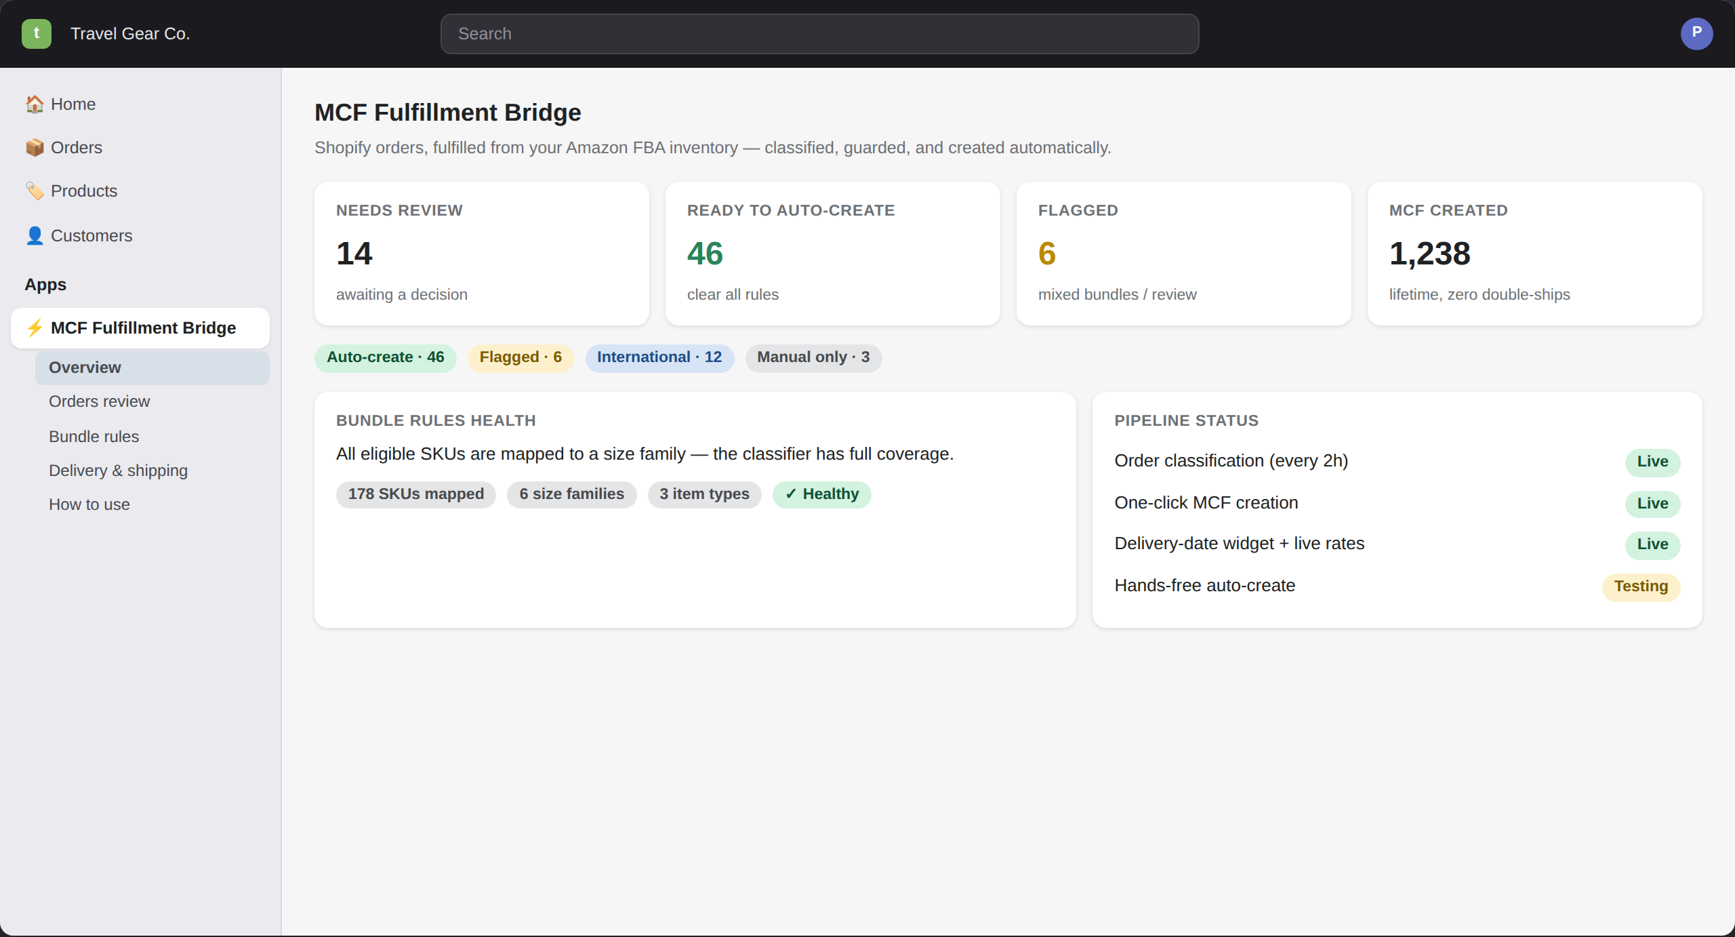Image resolution: width=1735 pixels, height=937 pixels.
Task: Click the Home house icon in the sidebar
Action: tap(35, 104)
